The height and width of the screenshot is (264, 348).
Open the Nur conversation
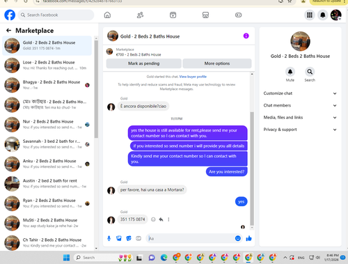tap(47, 125)
